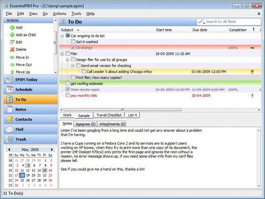Open the Trash bin module
The height and width of the screenshot is (199, 265).
click(30, 139)
